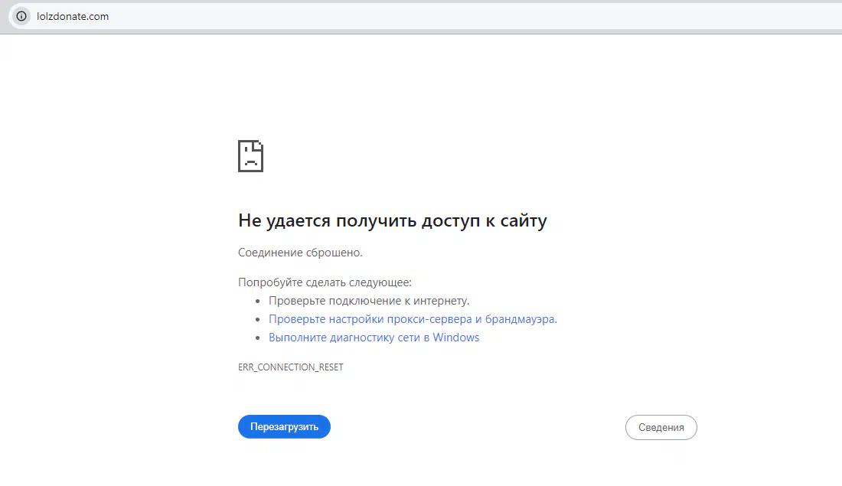Click the site information icon in address bar
The width and height of the screenshot is (842, 486).
[x=21, y=16]
